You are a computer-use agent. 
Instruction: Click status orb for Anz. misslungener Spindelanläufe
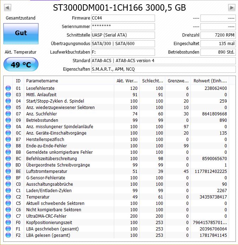pyautogui.click(x=8, y=126)
